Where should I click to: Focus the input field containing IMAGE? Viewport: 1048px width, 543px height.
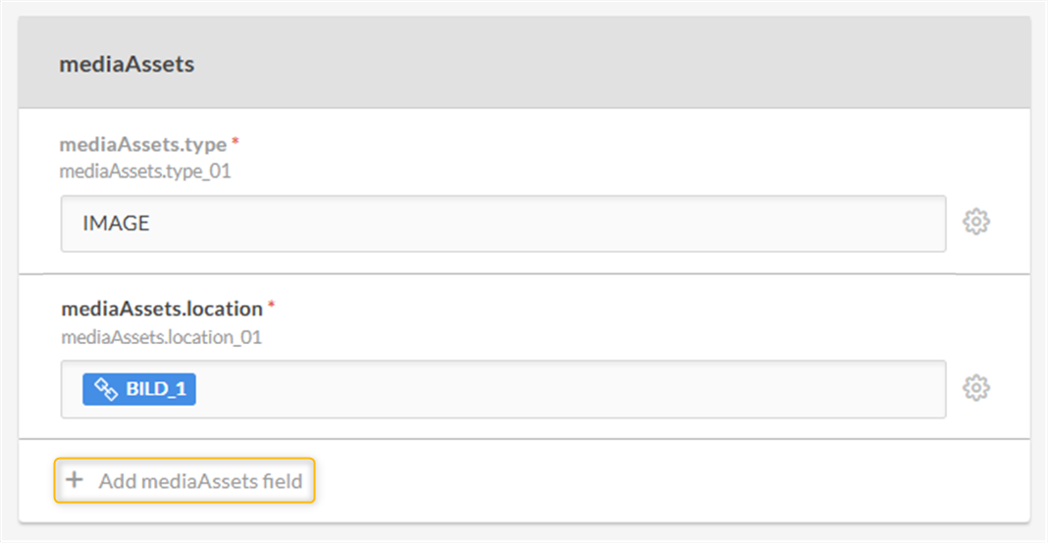click(x=502, y=223)
